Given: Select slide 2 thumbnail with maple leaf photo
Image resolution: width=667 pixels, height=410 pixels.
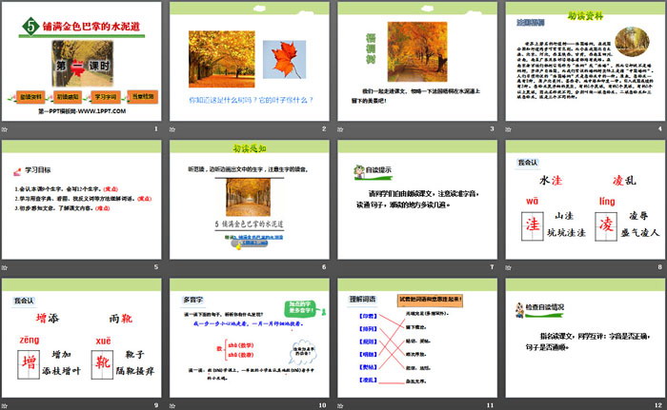Looking at the screenshot, I should coord(250,61).
